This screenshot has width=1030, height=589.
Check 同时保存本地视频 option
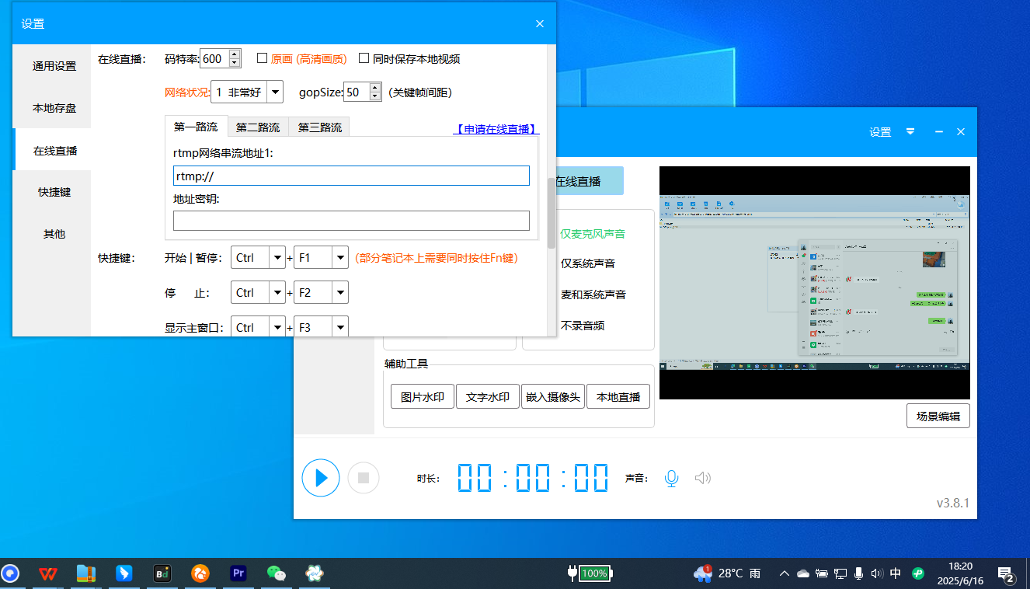point(364,58)
